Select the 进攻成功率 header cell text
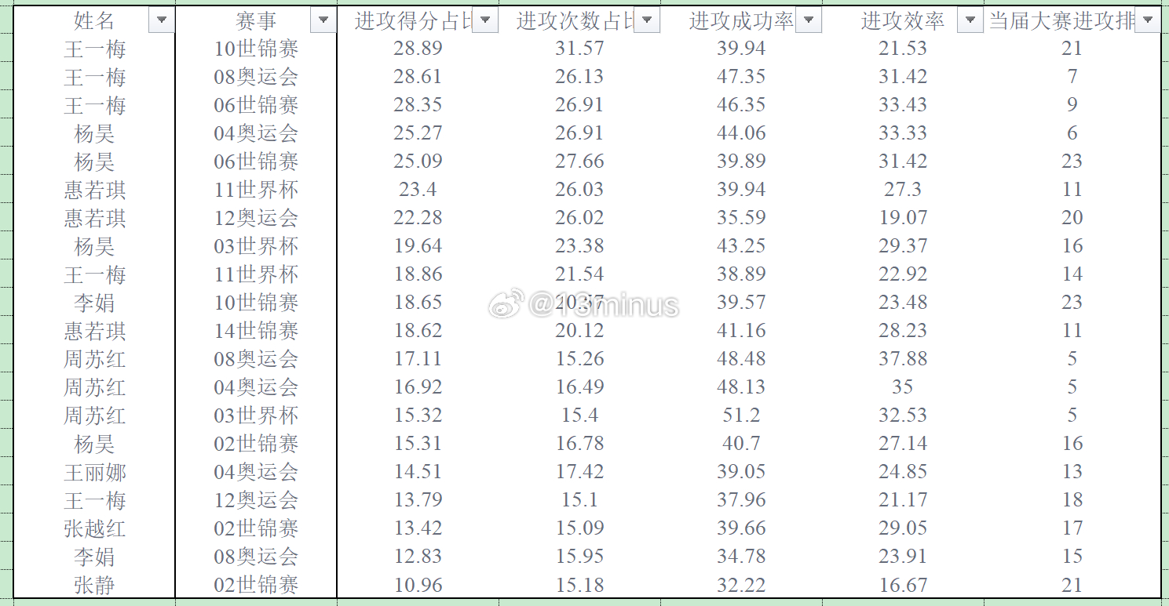Screen dimensions: 1169x606 (742, 21)
